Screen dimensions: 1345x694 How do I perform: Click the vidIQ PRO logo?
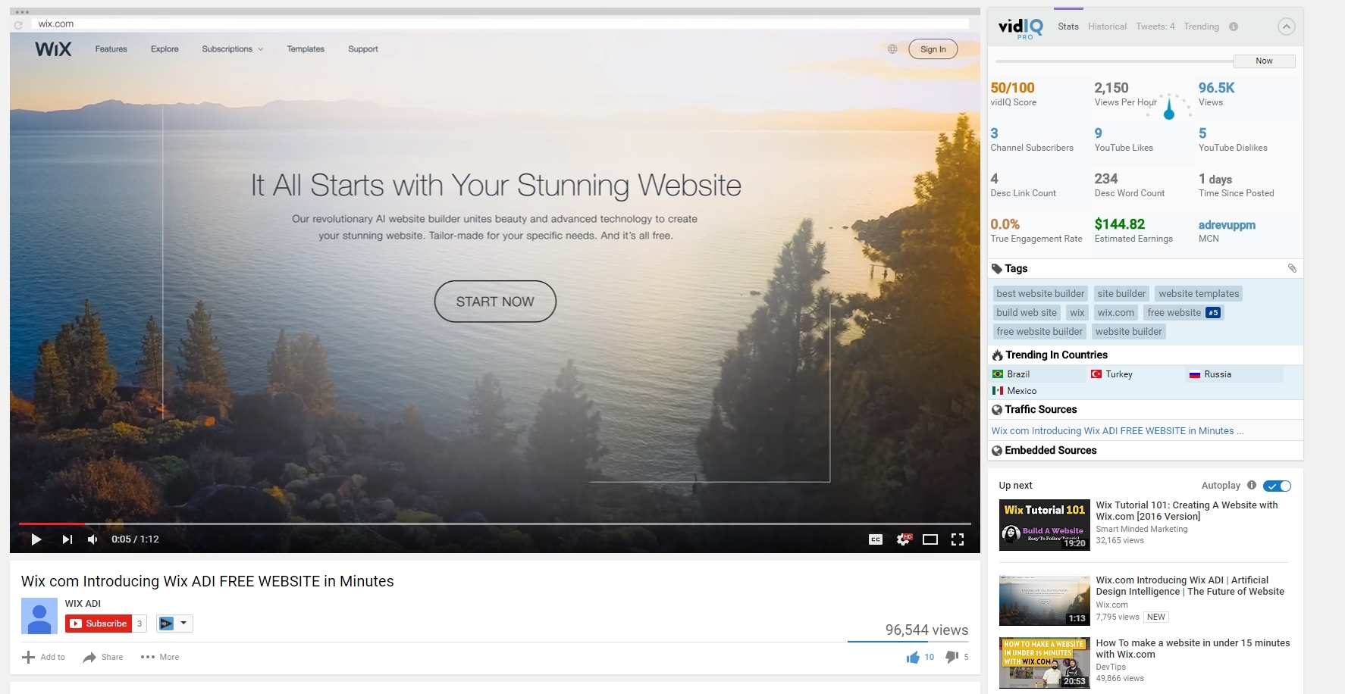coord(1021,28)
